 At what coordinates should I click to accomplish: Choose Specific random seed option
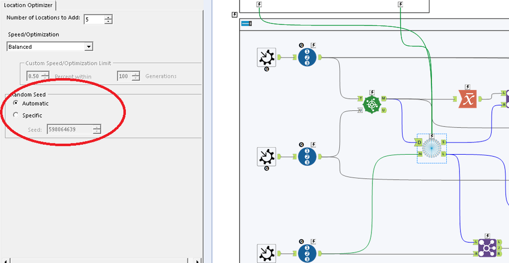coord(16,115)
